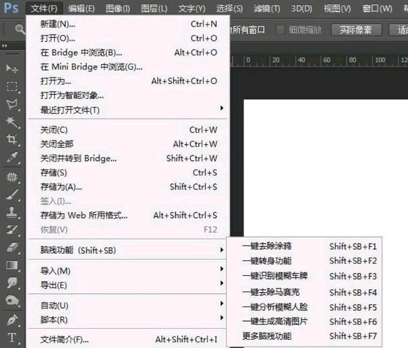This screenshot has height=348, width=408.
Task: Select 在 Bridge 中浏览(B)...
Action: 128,53
